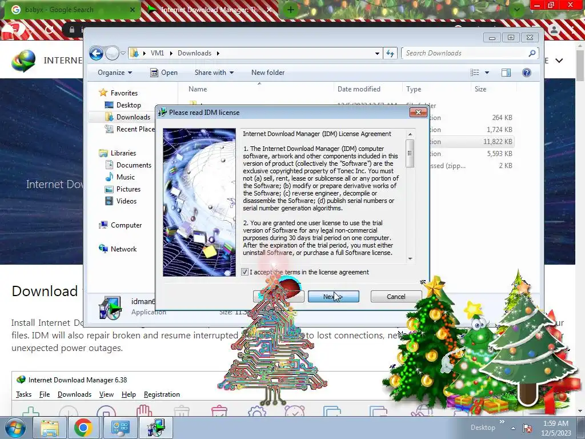Open a new Chrome tab

click(290, 10)
